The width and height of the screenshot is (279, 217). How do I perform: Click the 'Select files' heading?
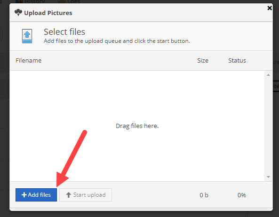tap(64, 32)
